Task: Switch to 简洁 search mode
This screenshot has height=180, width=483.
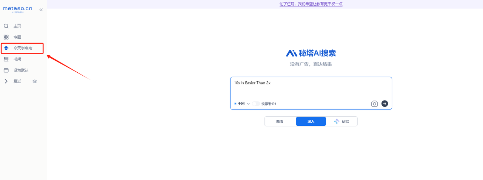Action: (280, 121)
